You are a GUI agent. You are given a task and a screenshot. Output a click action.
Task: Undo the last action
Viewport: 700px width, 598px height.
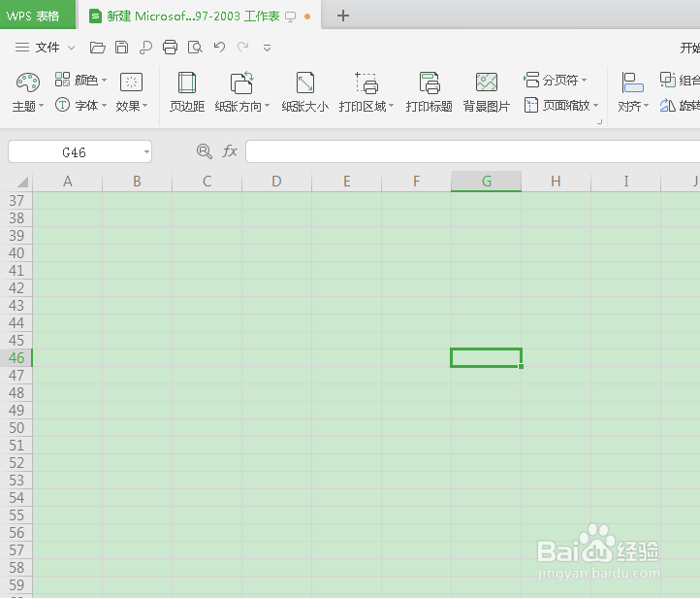click(x=219, y=47)
